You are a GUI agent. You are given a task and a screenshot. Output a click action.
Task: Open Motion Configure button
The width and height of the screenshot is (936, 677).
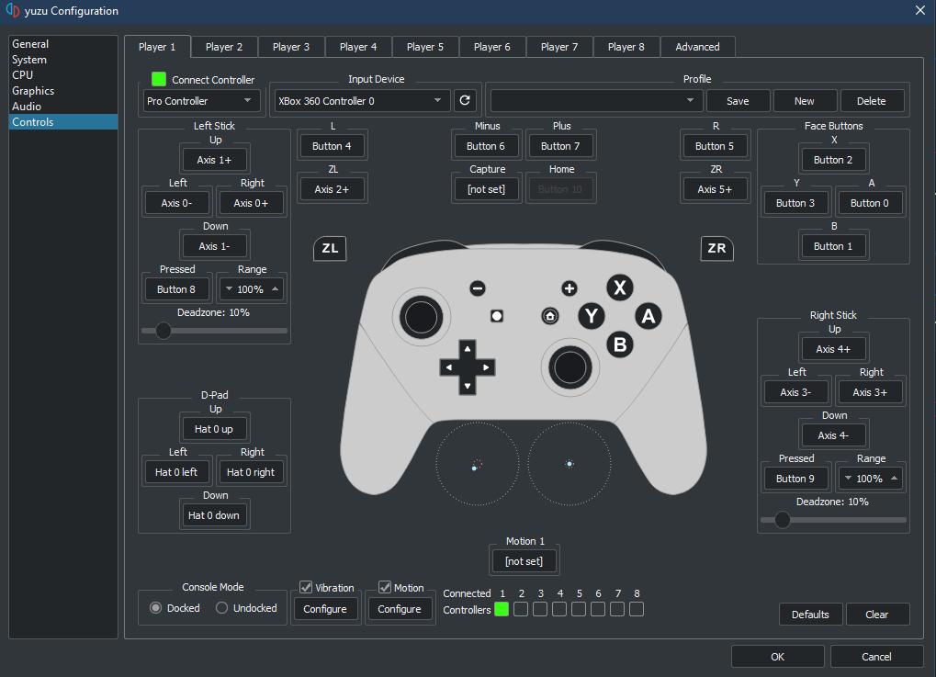(400, 609)
